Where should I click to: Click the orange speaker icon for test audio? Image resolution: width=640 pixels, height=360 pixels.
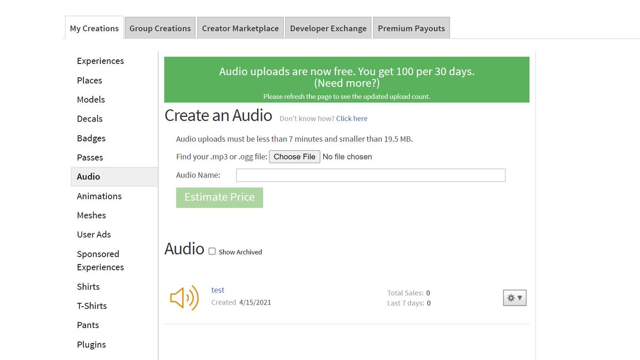click(184, 298)
